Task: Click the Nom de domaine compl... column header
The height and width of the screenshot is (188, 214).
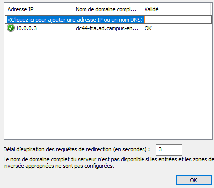Action: pyautogui.click(x=107, y=9)
